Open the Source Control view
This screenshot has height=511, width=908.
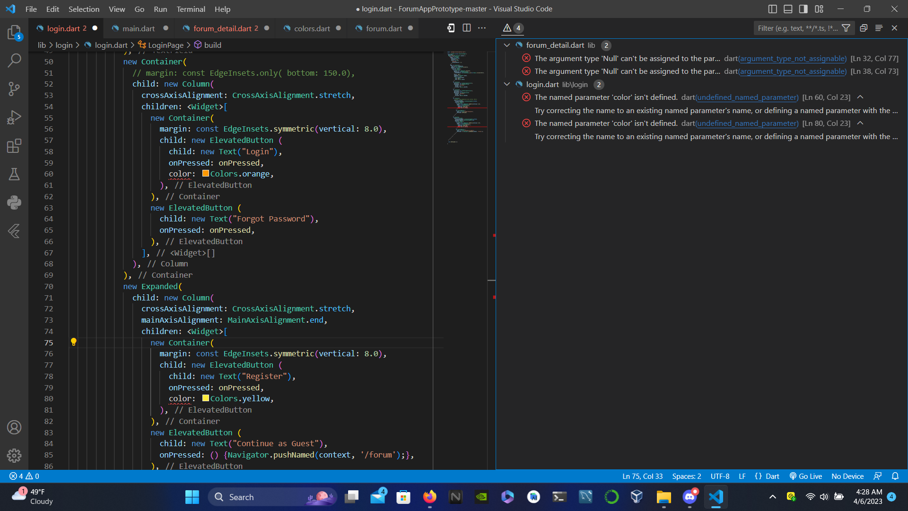[x=14, y=89]
